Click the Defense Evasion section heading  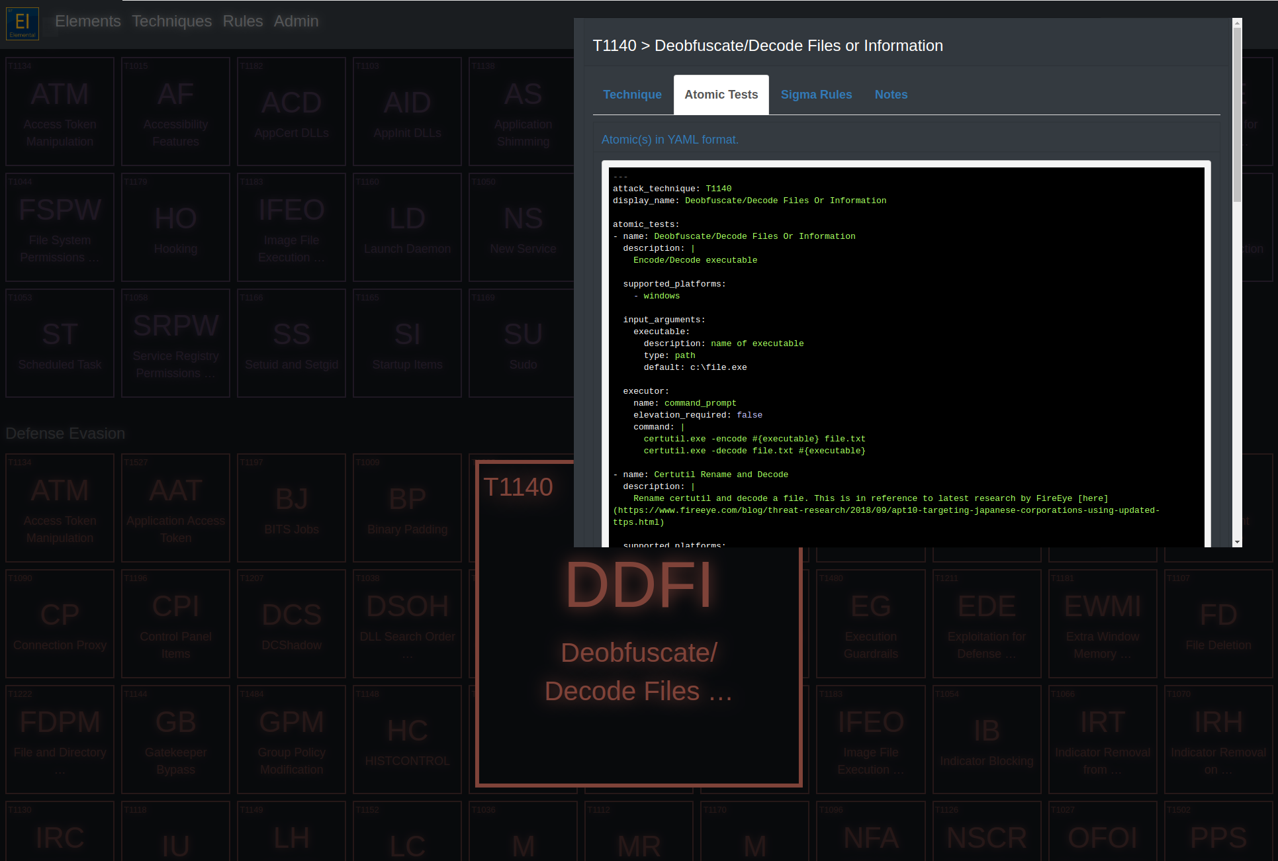[x=66, y=433]
